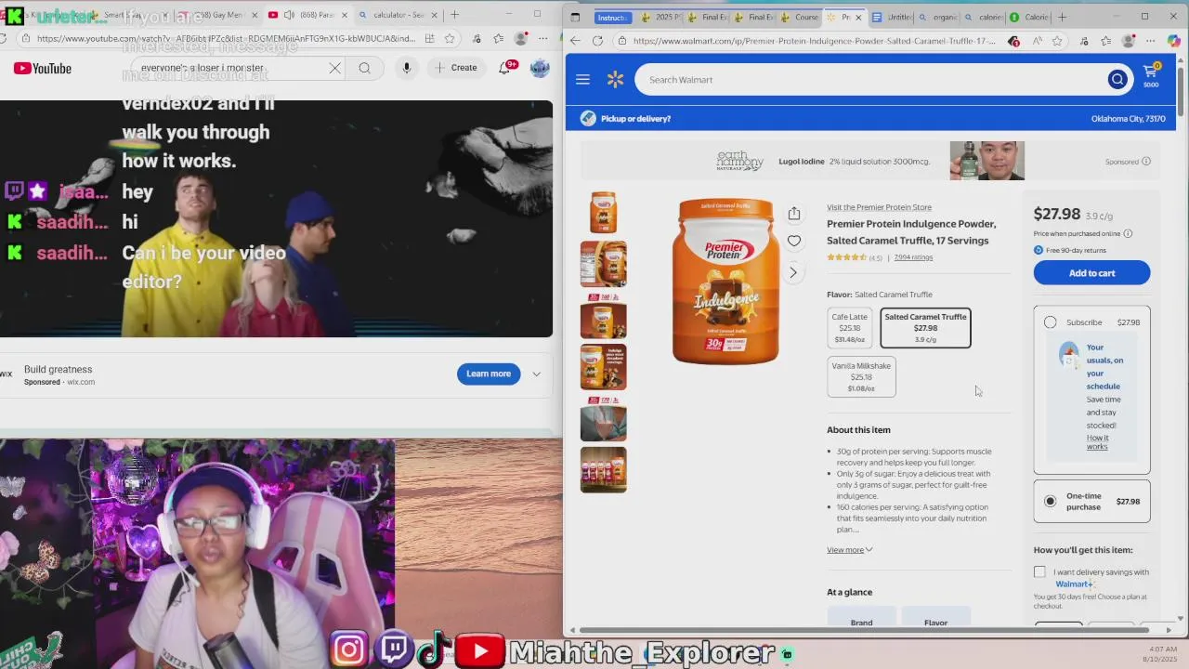
Task: Switch to the Instructure tab
Action: point(612,17)
